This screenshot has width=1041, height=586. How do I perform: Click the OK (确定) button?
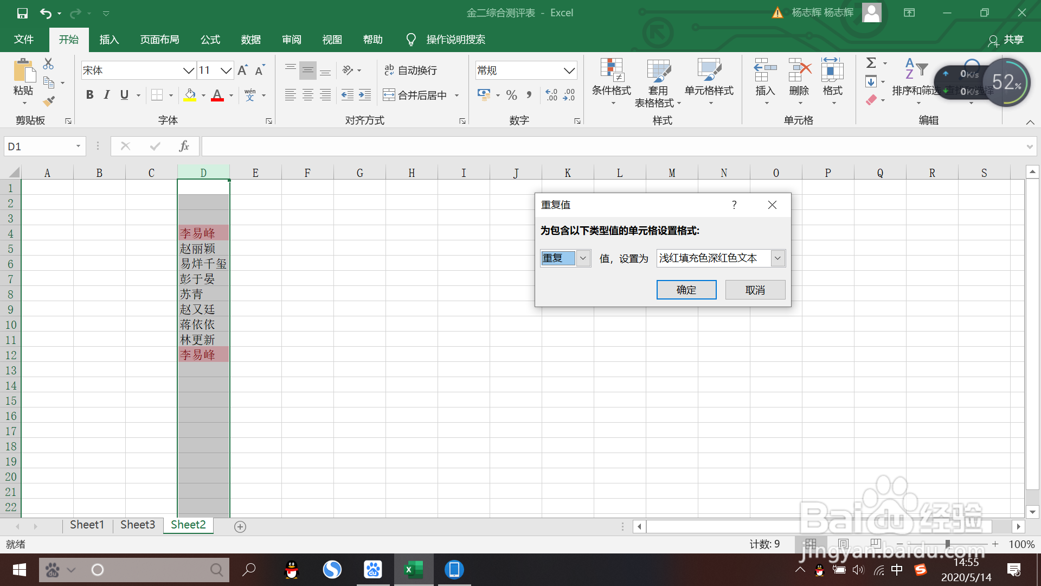[x=686, y=290]
